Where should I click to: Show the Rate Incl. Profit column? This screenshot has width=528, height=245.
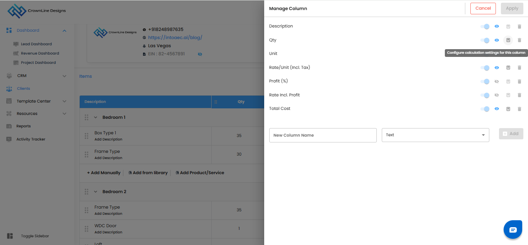pos(497,95)
